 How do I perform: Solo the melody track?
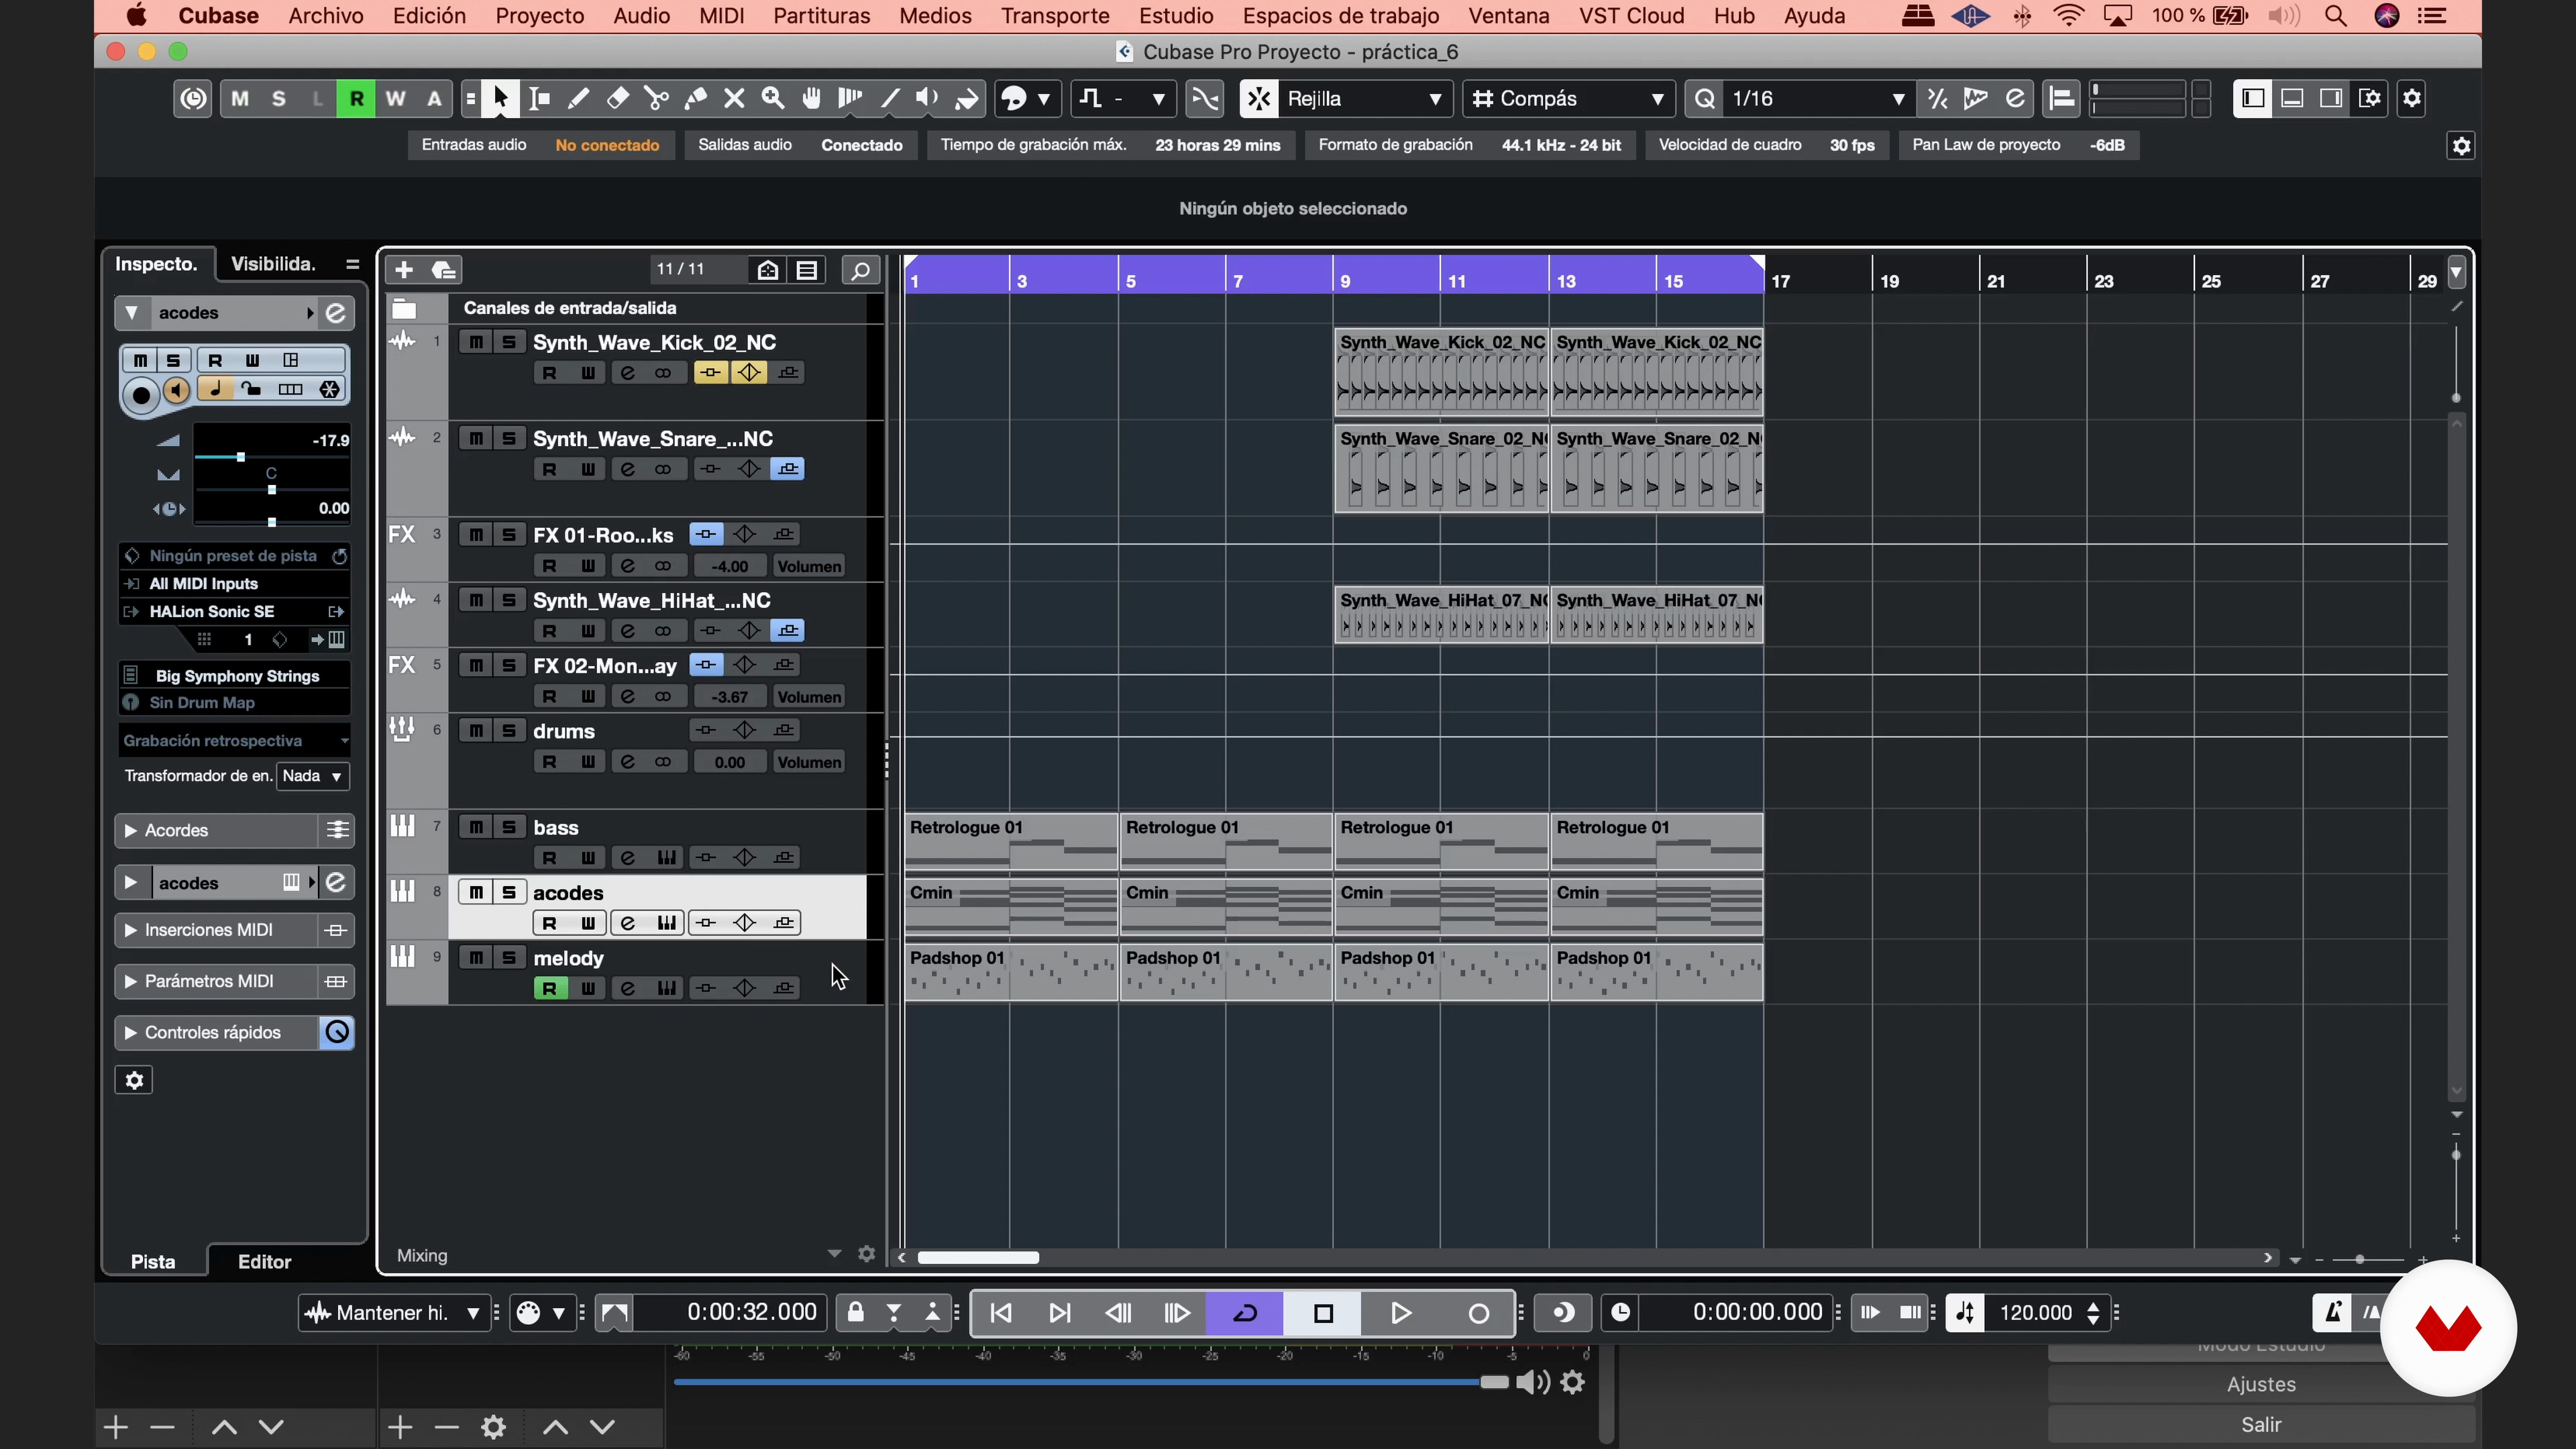pyautogui.click(x=509, y=958)
